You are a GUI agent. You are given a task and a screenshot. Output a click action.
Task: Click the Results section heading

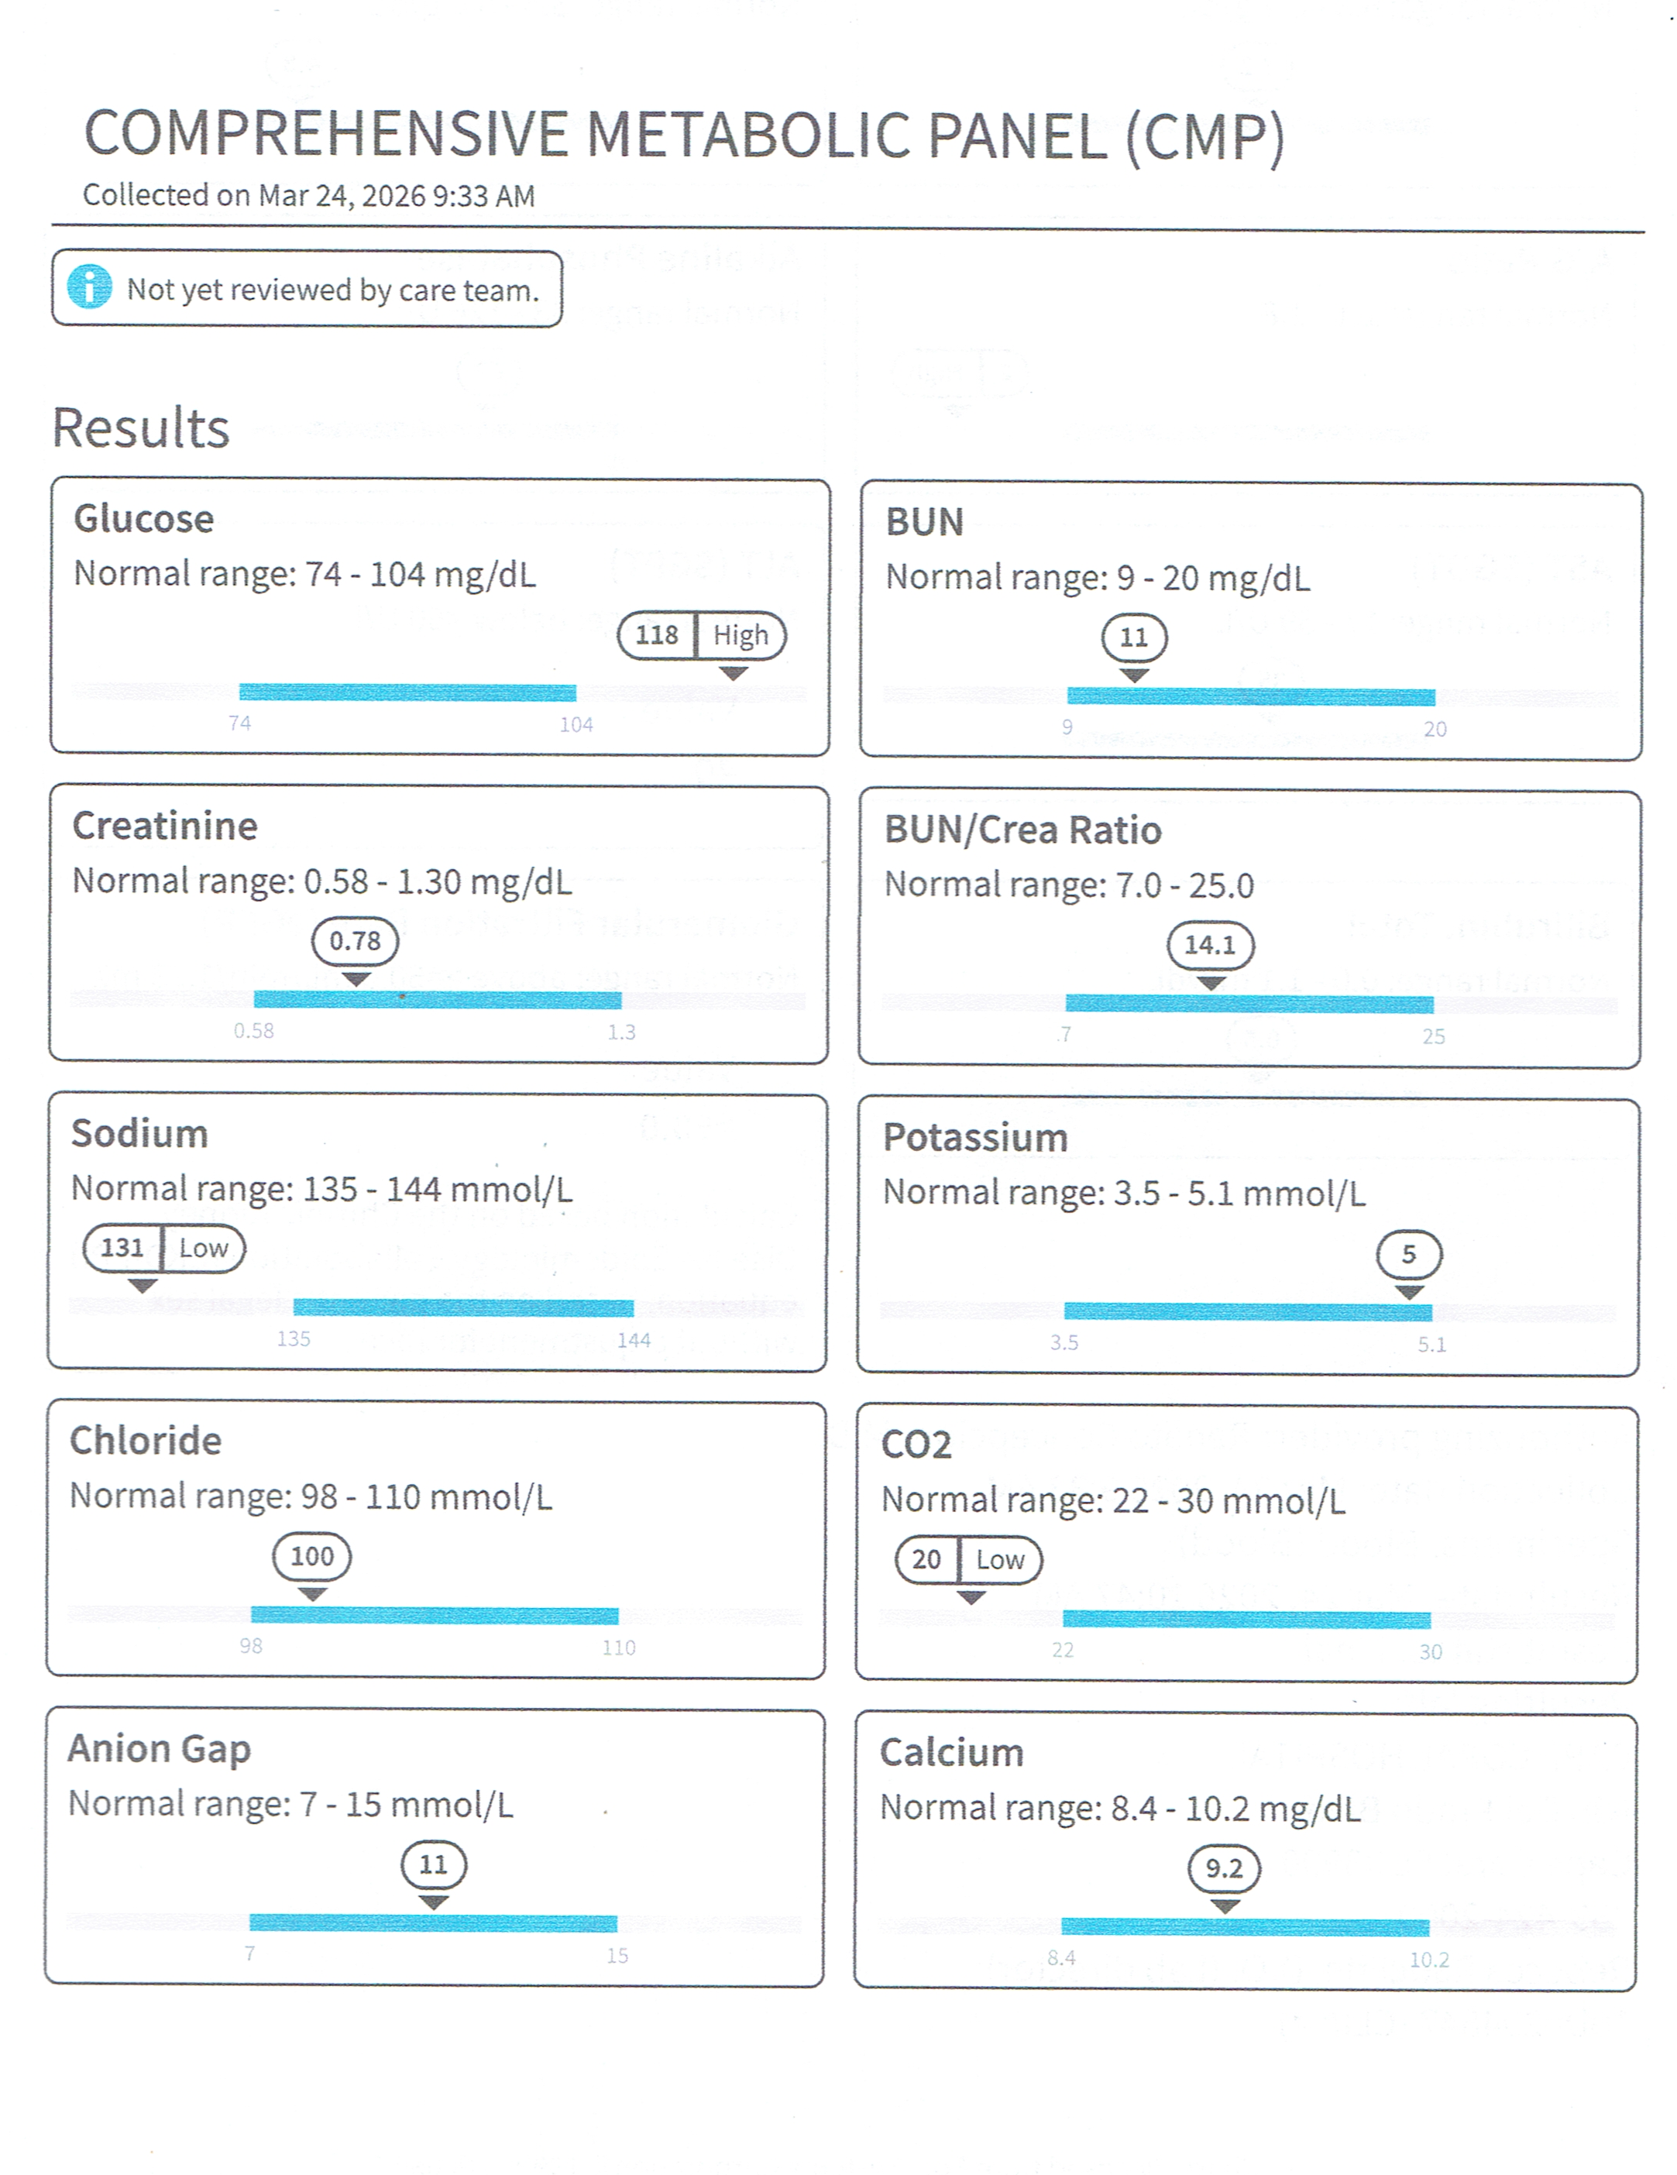[x=140, y=428]
